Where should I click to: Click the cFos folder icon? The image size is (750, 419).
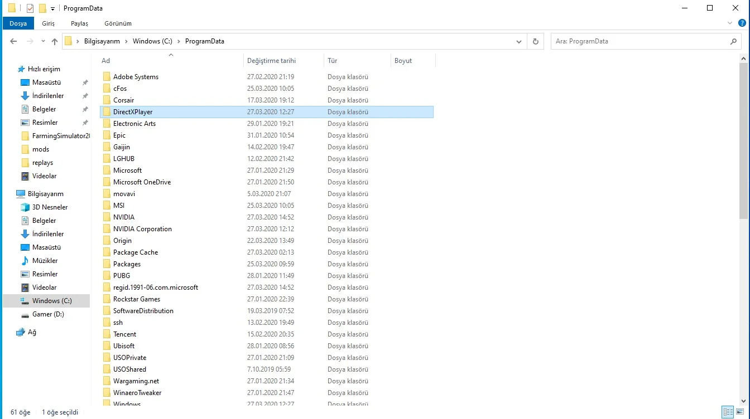107,89
